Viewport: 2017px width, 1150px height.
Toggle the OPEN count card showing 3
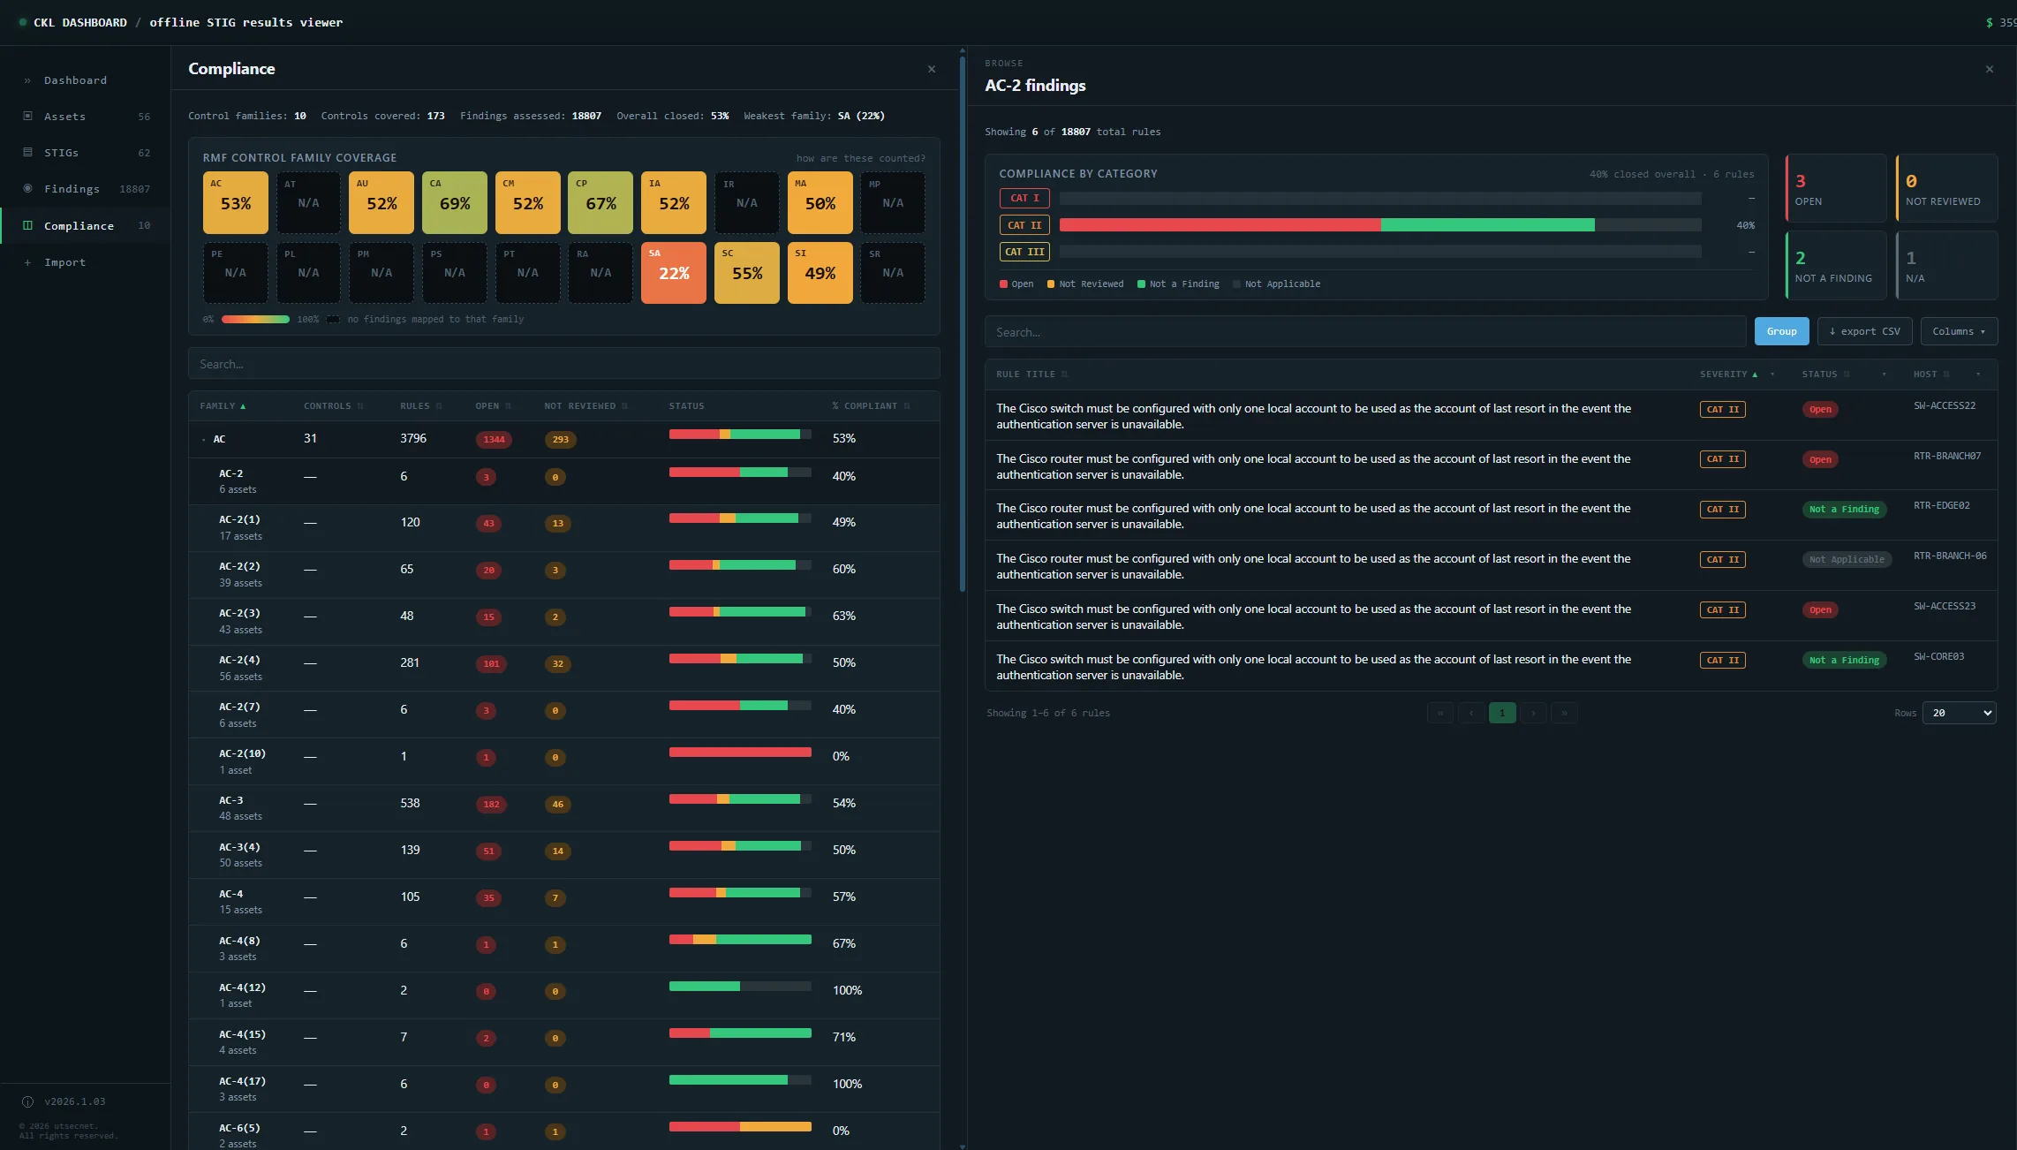(x=1836, y=188)
